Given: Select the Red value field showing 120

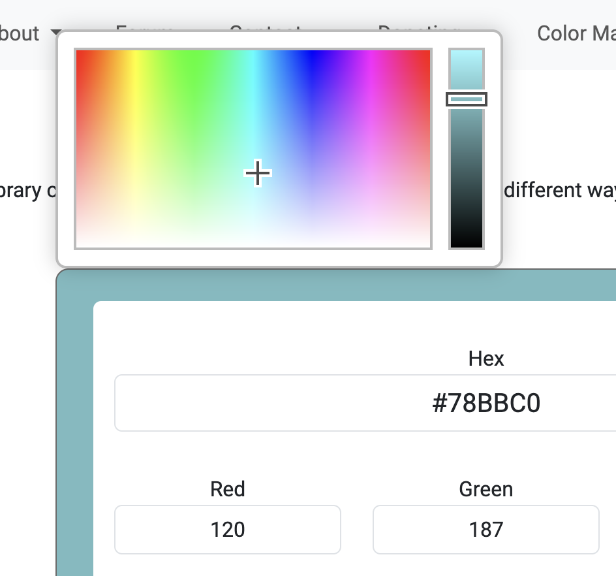Looking at the screenshot, I should [x=228, y=530].
